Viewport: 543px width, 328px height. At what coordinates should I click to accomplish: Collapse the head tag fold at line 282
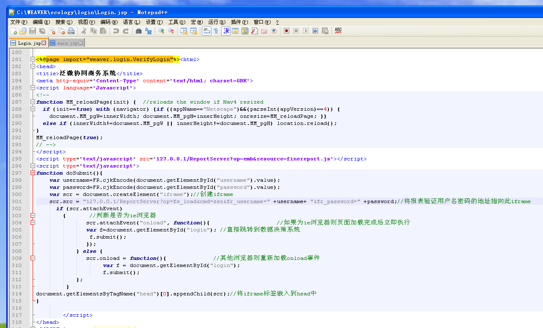click(x=33, y=66)
